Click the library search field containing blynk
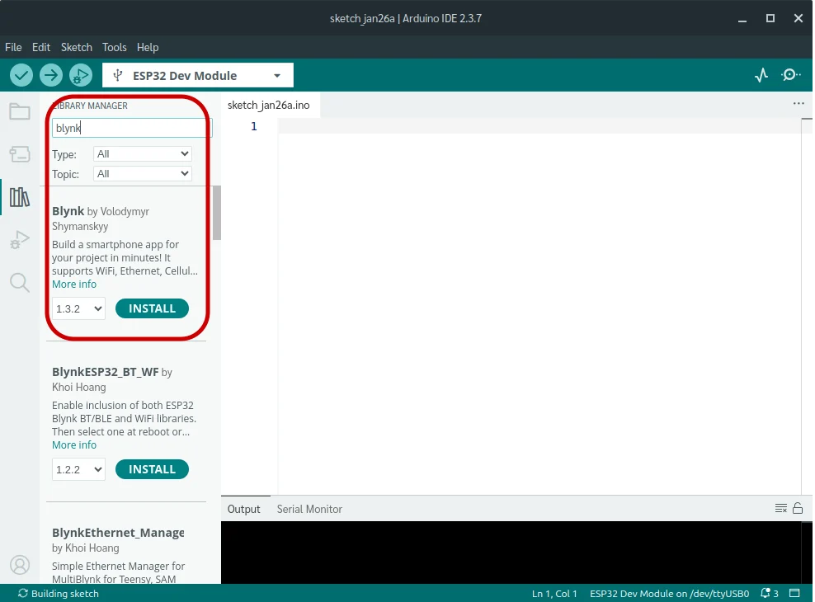The height and width of the screenshot is (602, 815). click(x=132, y=128)
